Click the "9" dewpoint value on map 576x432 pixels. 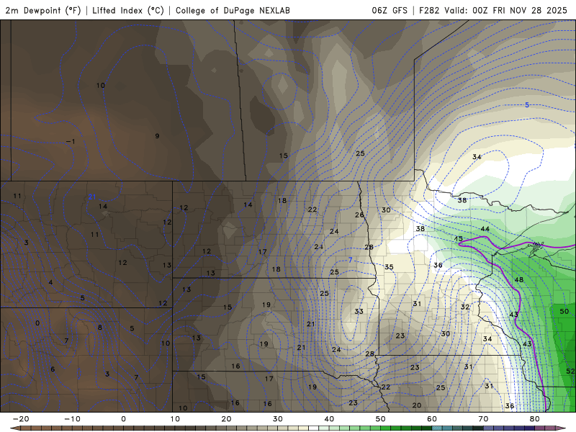[157, 136]
